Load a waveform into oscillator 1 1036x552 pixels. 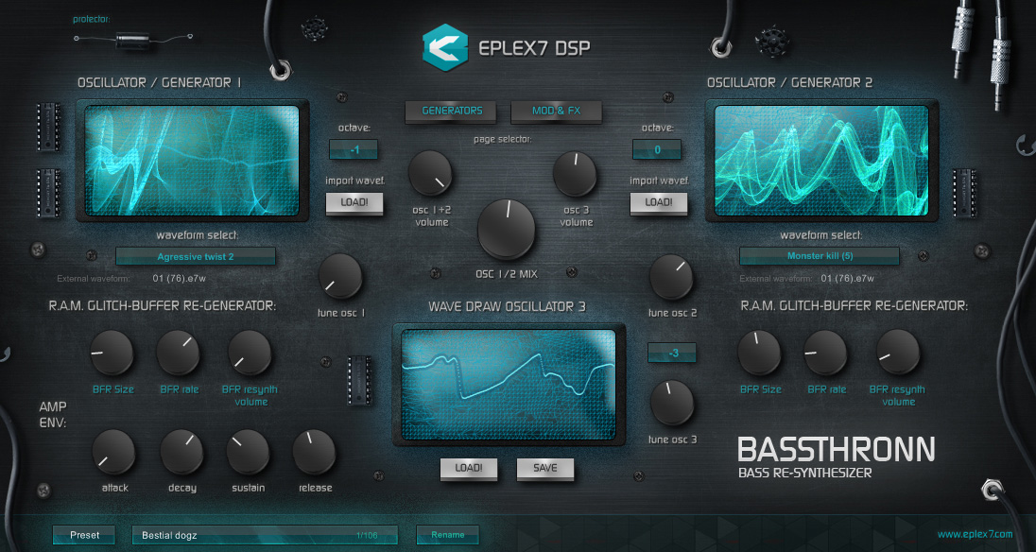[354, 202]
